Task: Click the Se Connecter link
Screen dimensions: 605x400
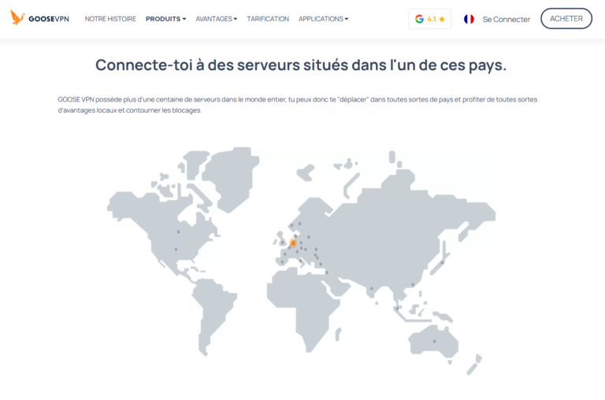Action: [x=507, y=19]
